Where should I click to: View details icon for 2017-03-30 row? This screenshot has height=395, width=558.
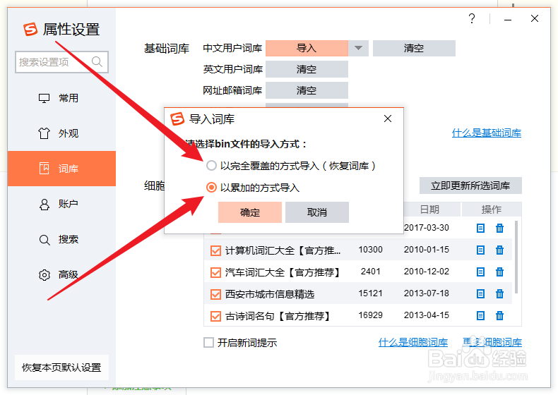[480, 229]
